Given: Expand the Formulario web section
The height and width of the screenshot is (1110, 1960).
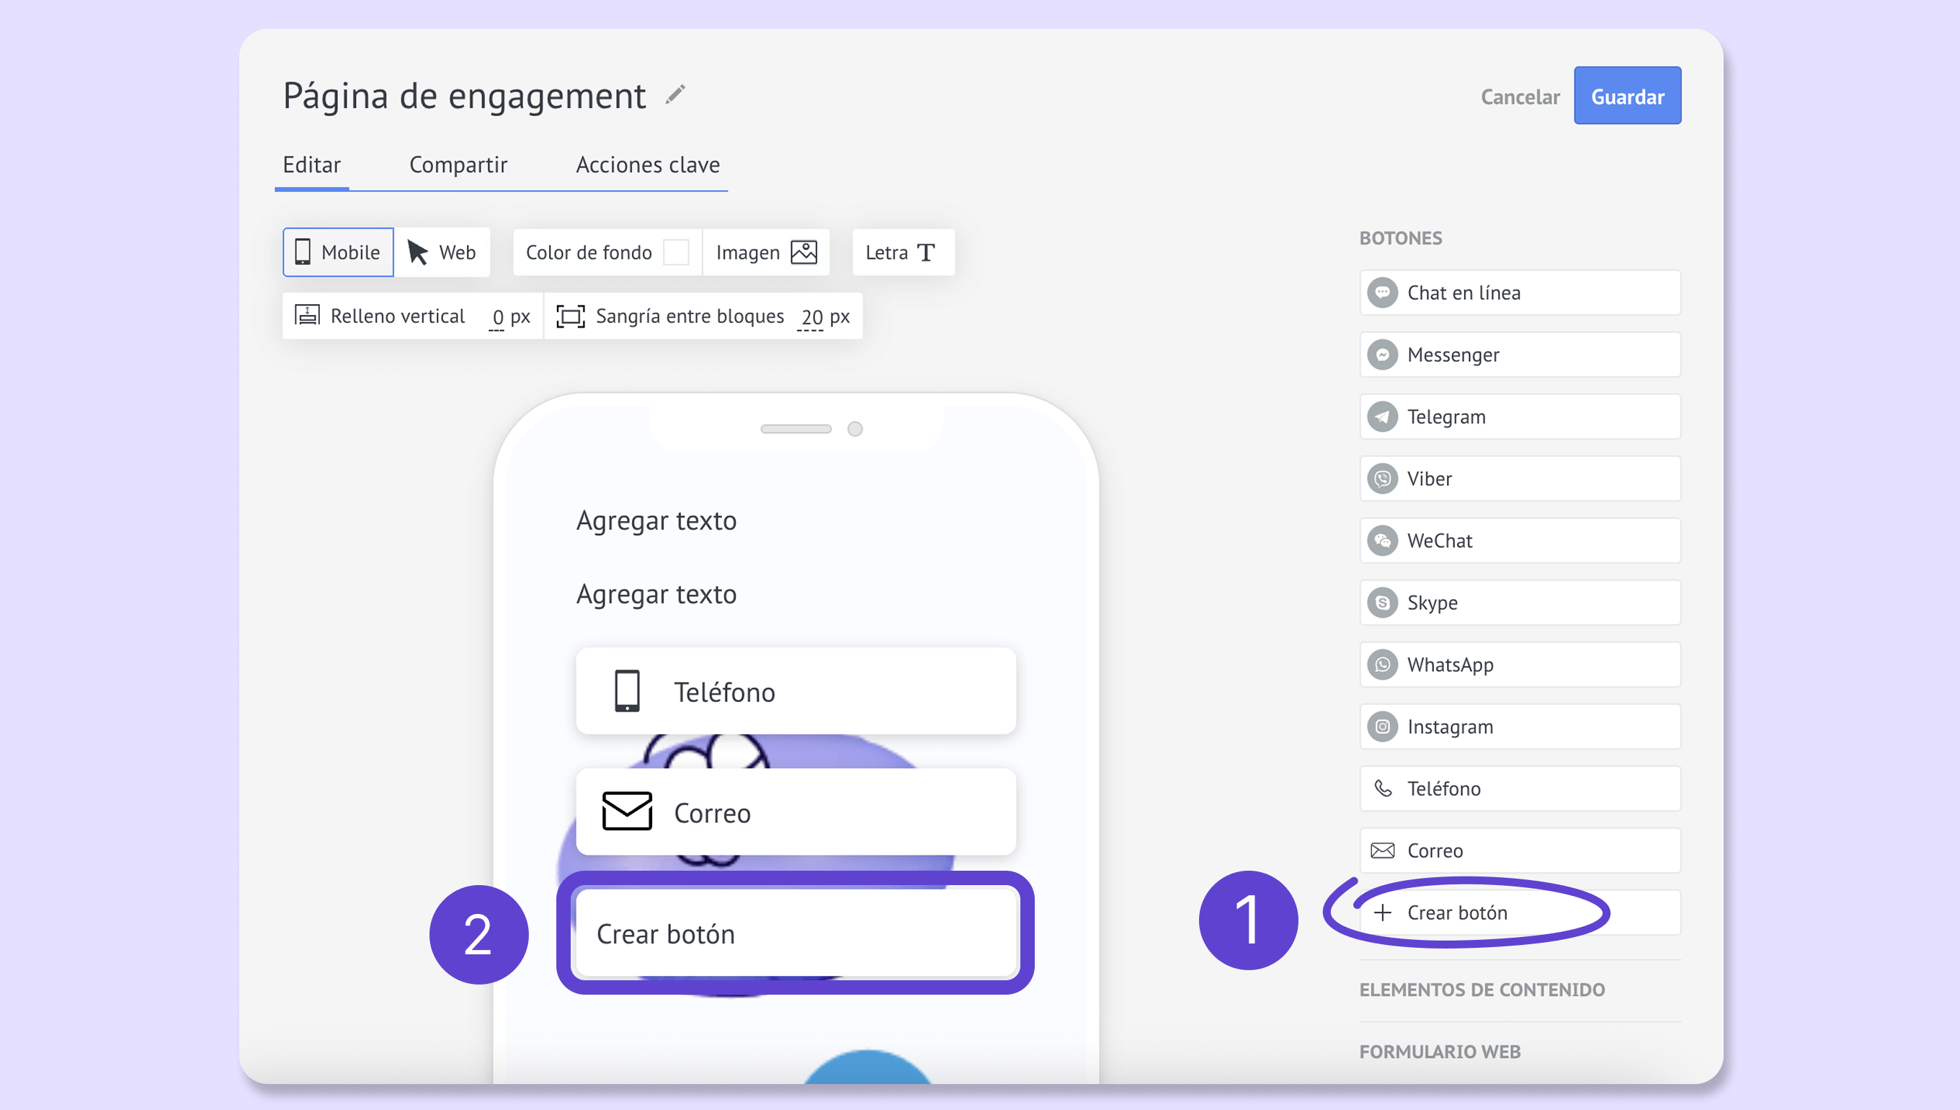Looking at the screenshot, I should pyautogui.click(x=1440, y=1052).
